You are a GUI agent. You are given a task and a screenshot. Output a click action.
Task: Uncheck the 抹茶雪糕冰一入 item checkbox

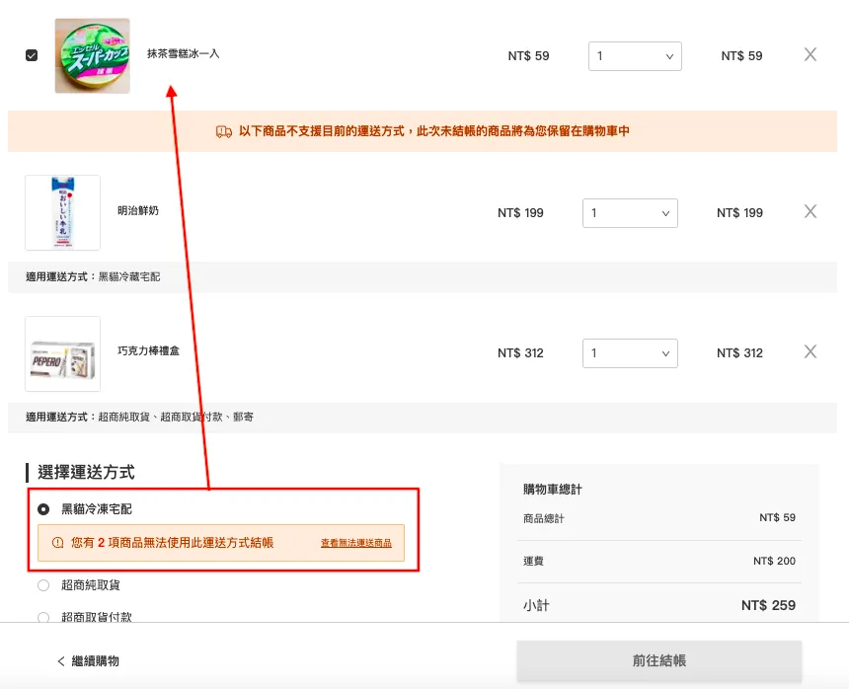(x=32, y=55)
